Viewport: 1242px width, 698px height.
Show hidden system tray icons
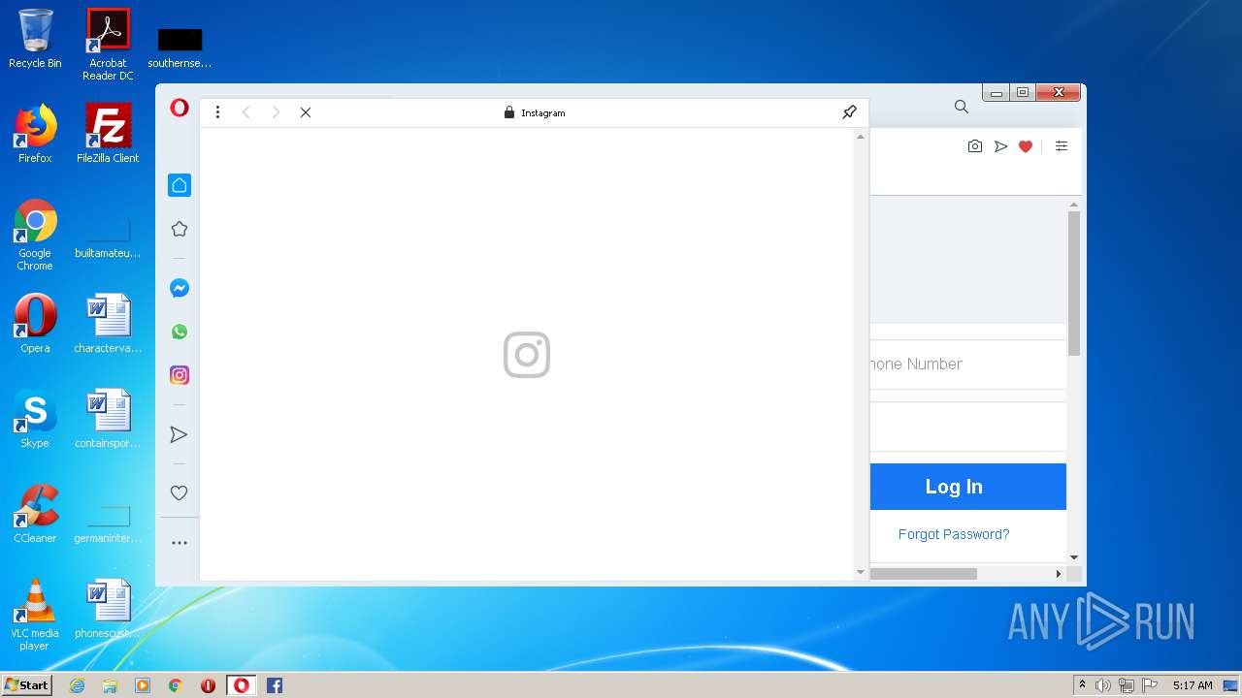[x=1082, y=685]
